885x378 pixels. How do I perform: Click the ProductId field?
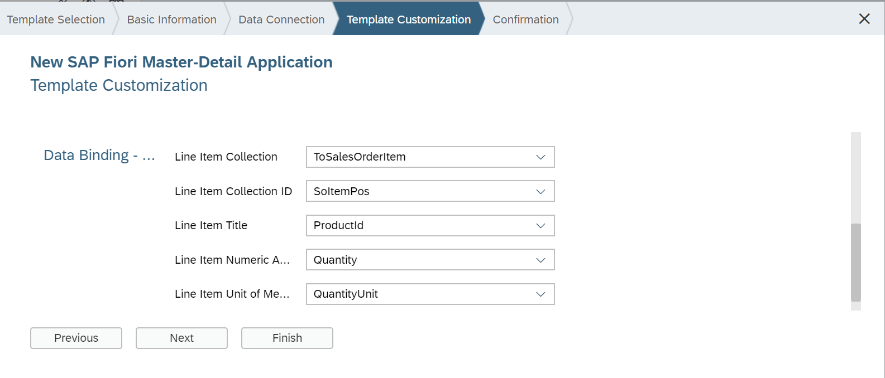click(419, 226)
